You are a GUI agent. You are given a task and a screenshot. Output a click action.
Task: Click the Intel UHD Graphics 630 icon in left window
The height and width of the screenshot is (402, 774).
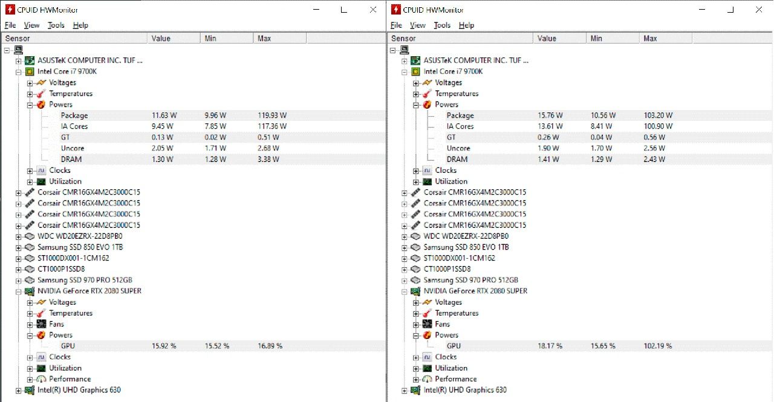click(29, 390)
